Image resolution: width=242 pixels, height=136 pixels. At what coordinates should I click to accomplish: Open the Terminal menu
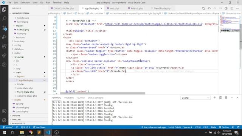tap(57, 3)
